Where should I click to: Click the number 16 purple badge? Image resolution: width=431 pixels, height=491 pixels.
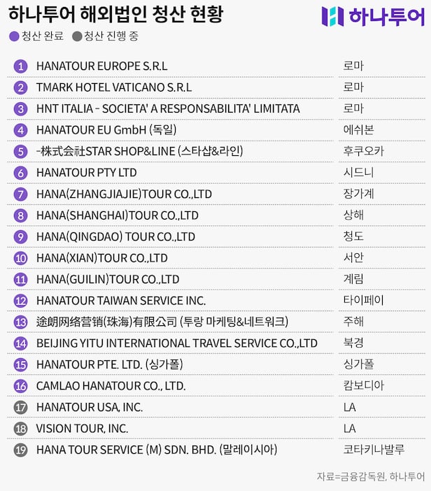(x=20, y=386)
